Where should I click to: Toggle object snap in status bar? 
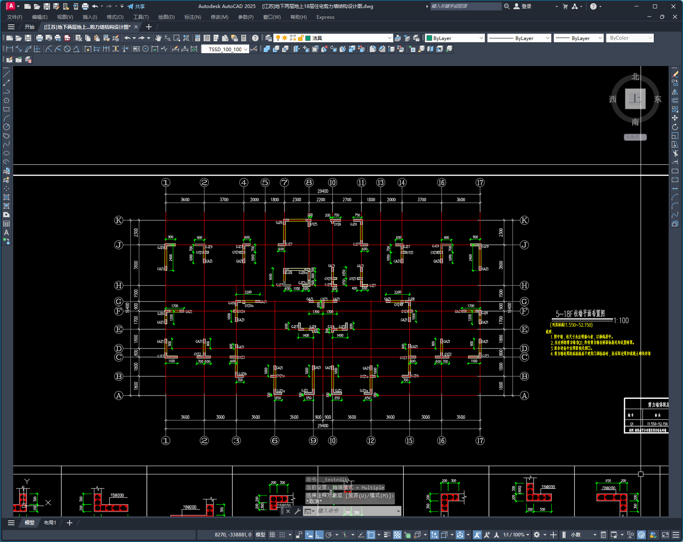pyautogui.click(x=371, y=535)
